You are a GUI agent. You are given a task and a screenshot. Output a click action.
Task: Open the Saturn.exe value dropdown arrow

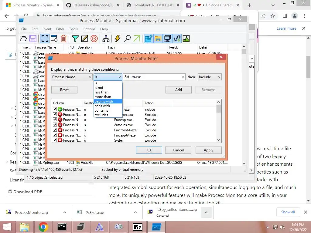[x=183, y=77]
